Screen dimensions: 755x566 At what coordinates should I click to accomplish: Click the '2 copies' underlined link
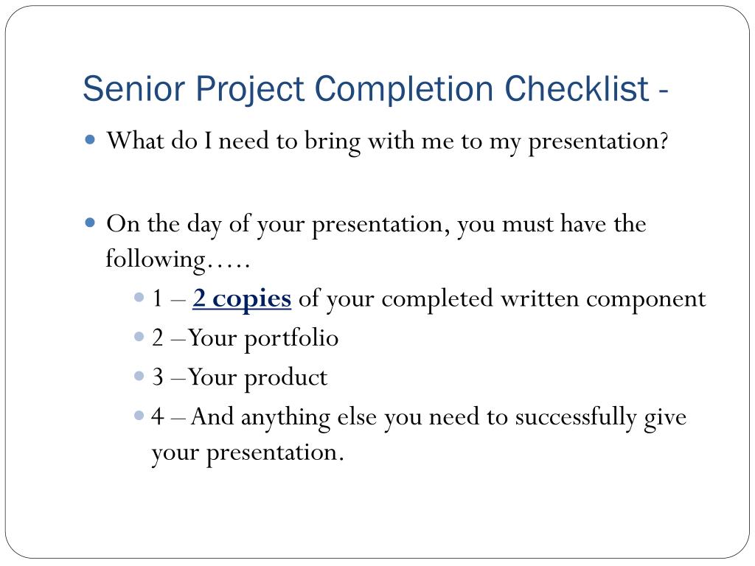click(242, 299)
